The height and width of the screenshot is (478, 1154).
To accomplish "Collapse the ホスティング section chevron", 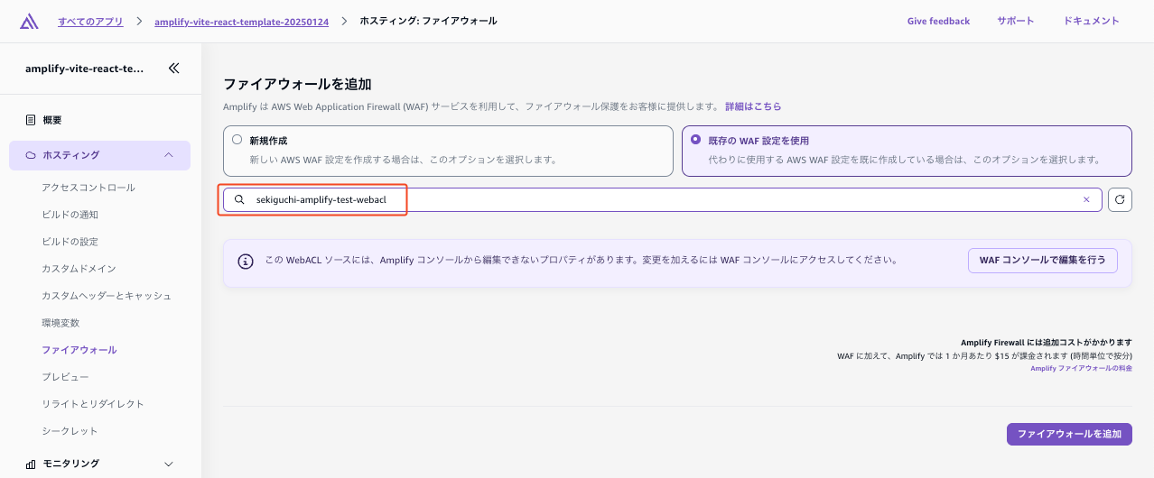I will pyautogui.click(x=169, y=155).
